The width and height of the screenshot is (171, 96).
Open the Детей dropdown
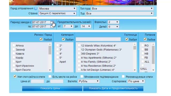[113, 27]
